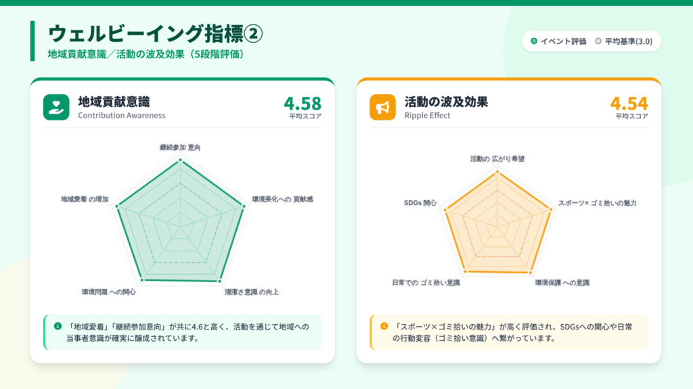Click the 4.58 average score value

pyautogui.click(x=303, y=104)
